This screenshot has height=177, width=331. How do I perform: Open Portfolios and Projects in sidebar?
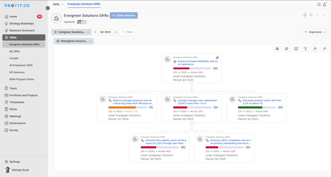coord(24,95)
